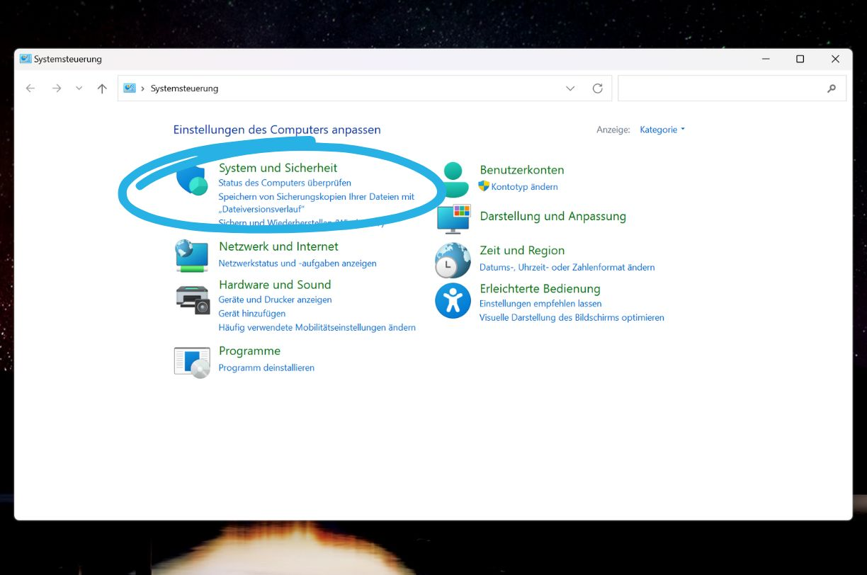Click Geräte und Drucker anzeigen

coord(275,300)
